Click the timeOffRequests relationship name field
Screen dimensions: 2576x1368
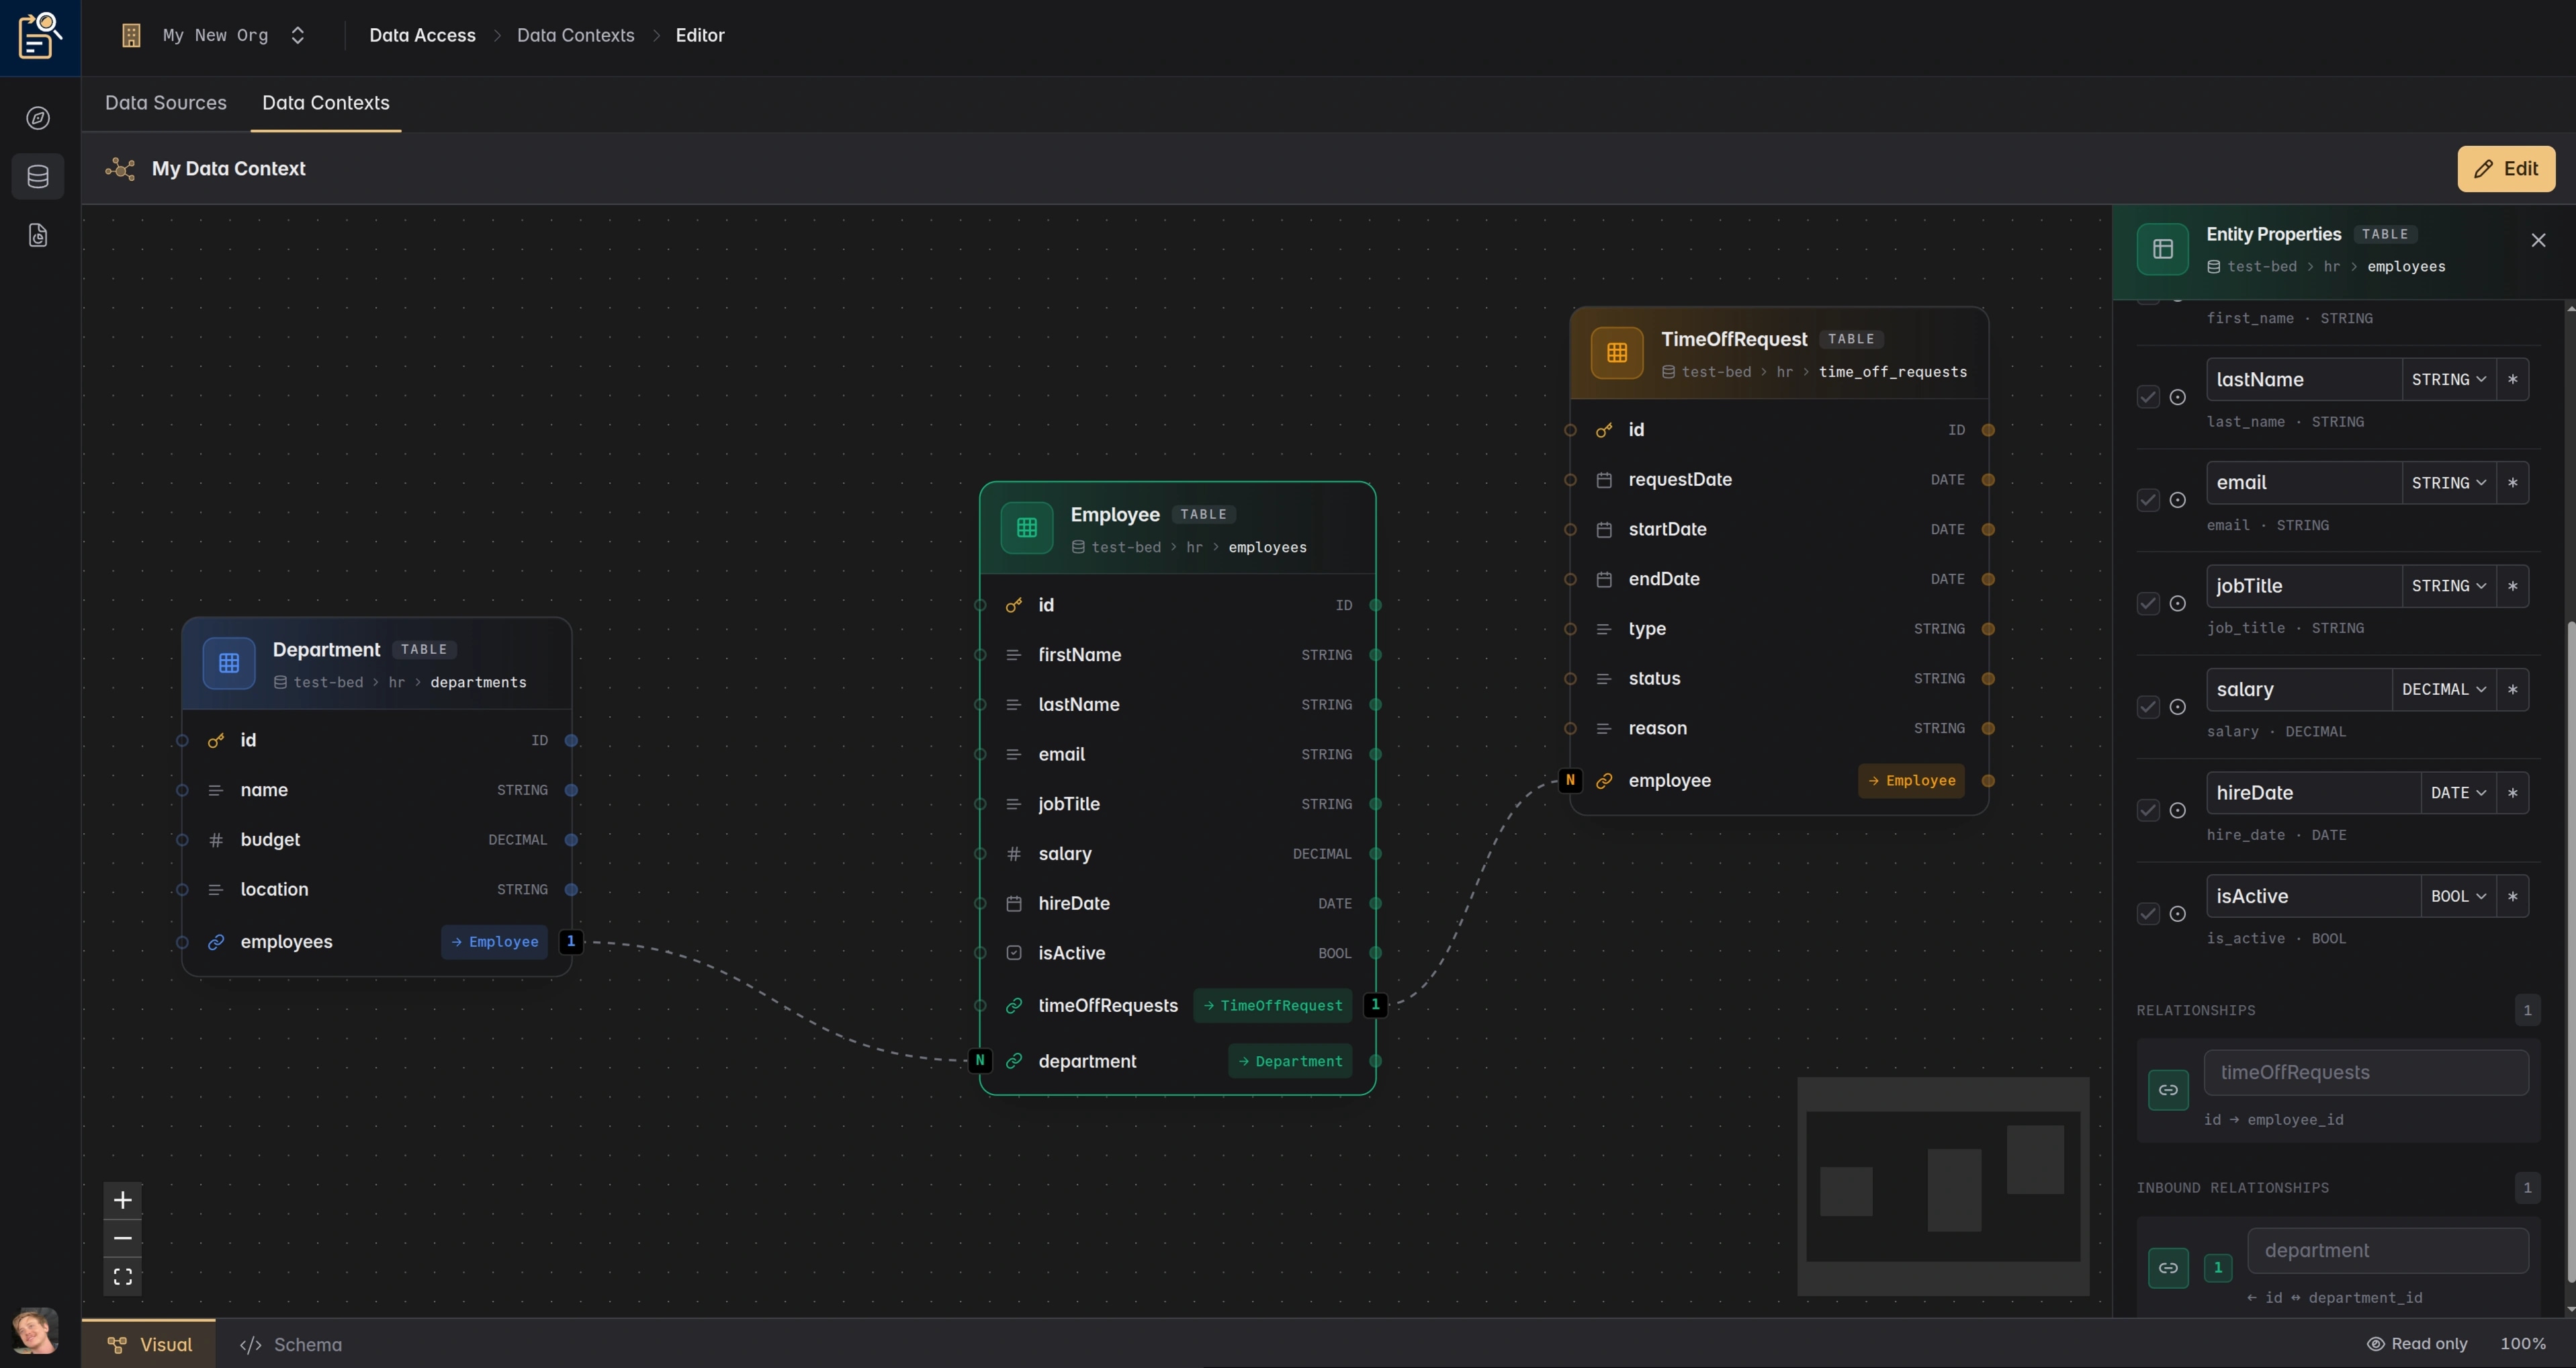click(x=2366, y=1073)
